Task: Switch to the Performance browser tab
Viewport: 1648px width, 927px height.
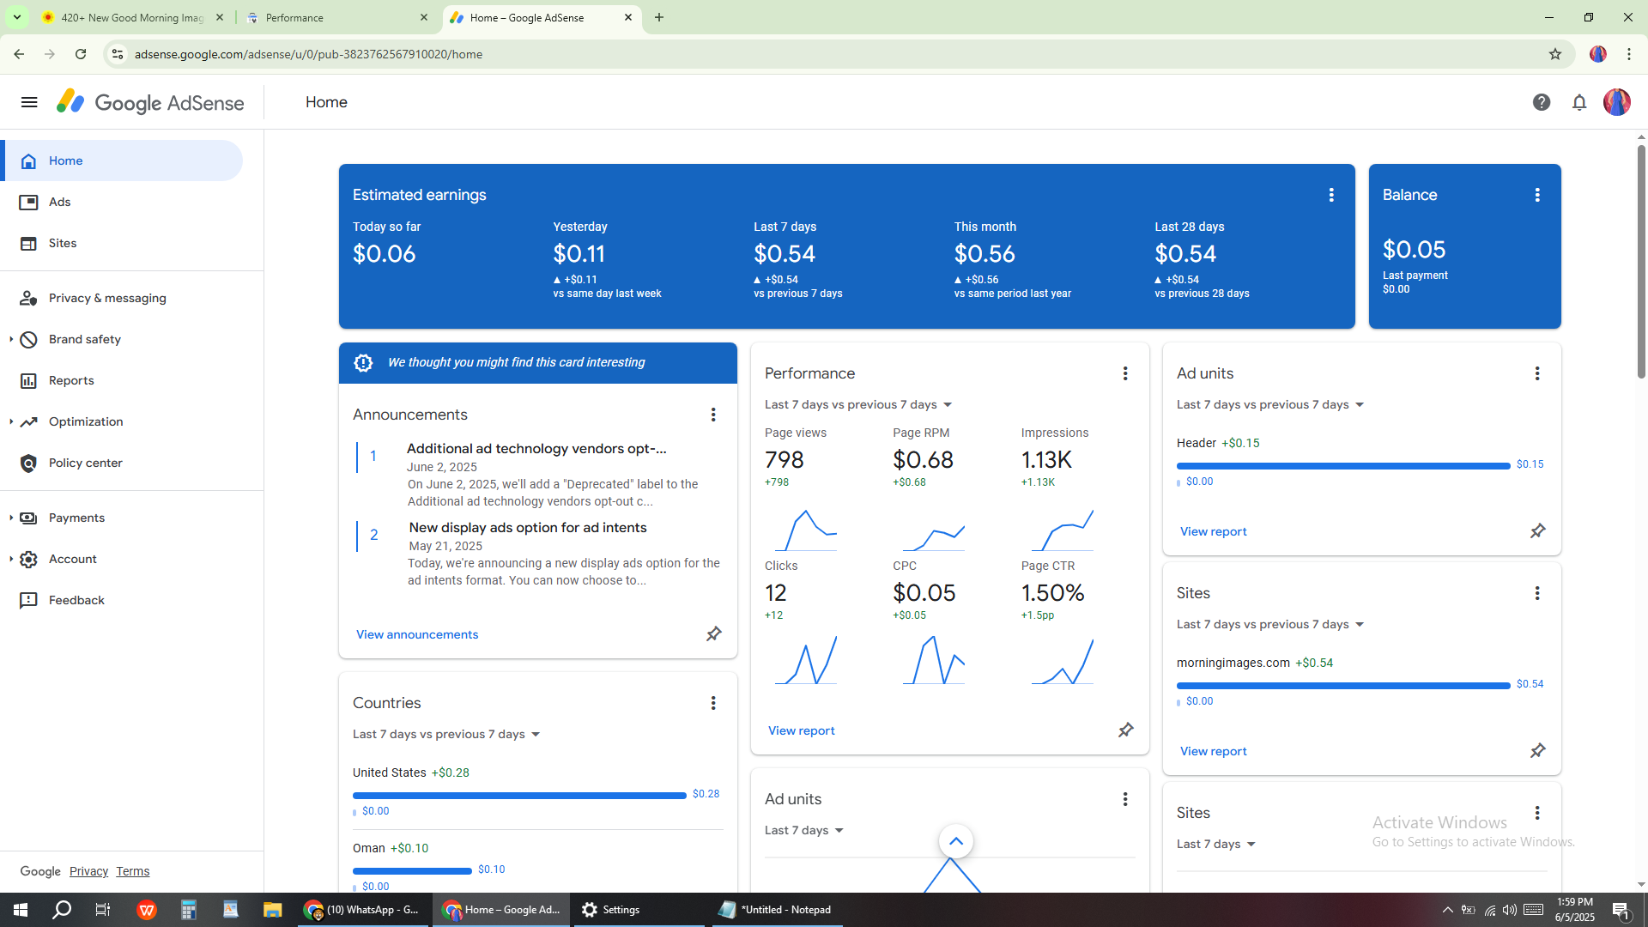Action: click(336, 17)
